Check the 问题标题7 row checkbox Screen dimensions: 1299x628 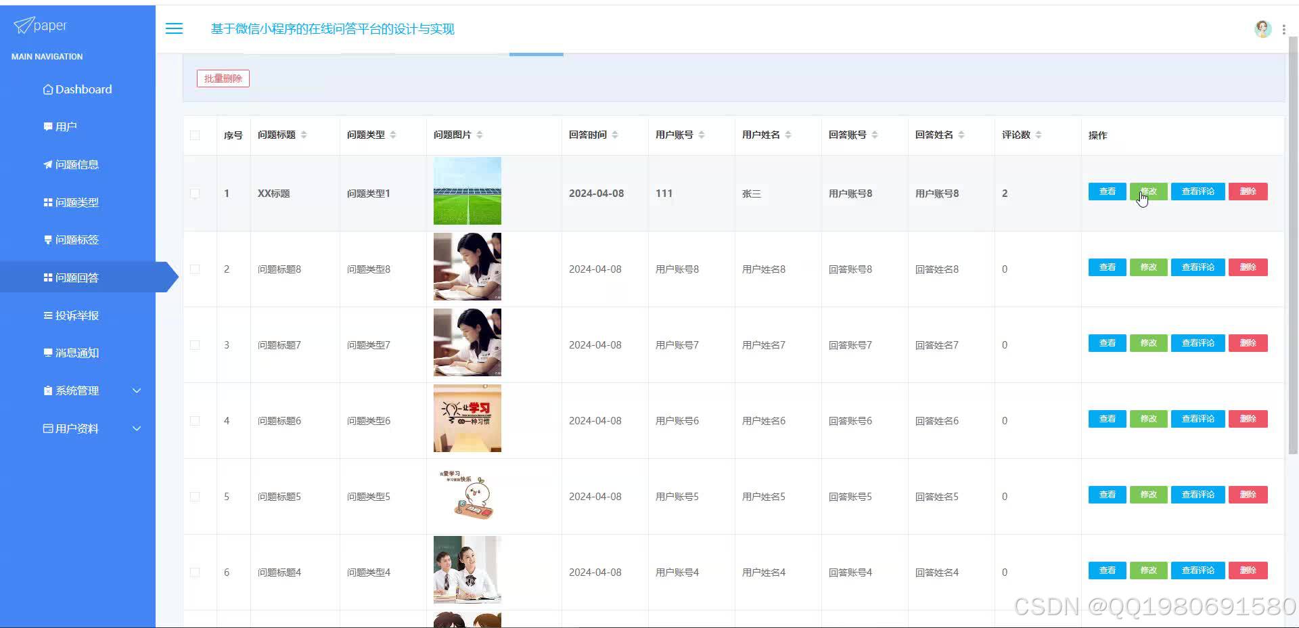[x=195, y=345]
